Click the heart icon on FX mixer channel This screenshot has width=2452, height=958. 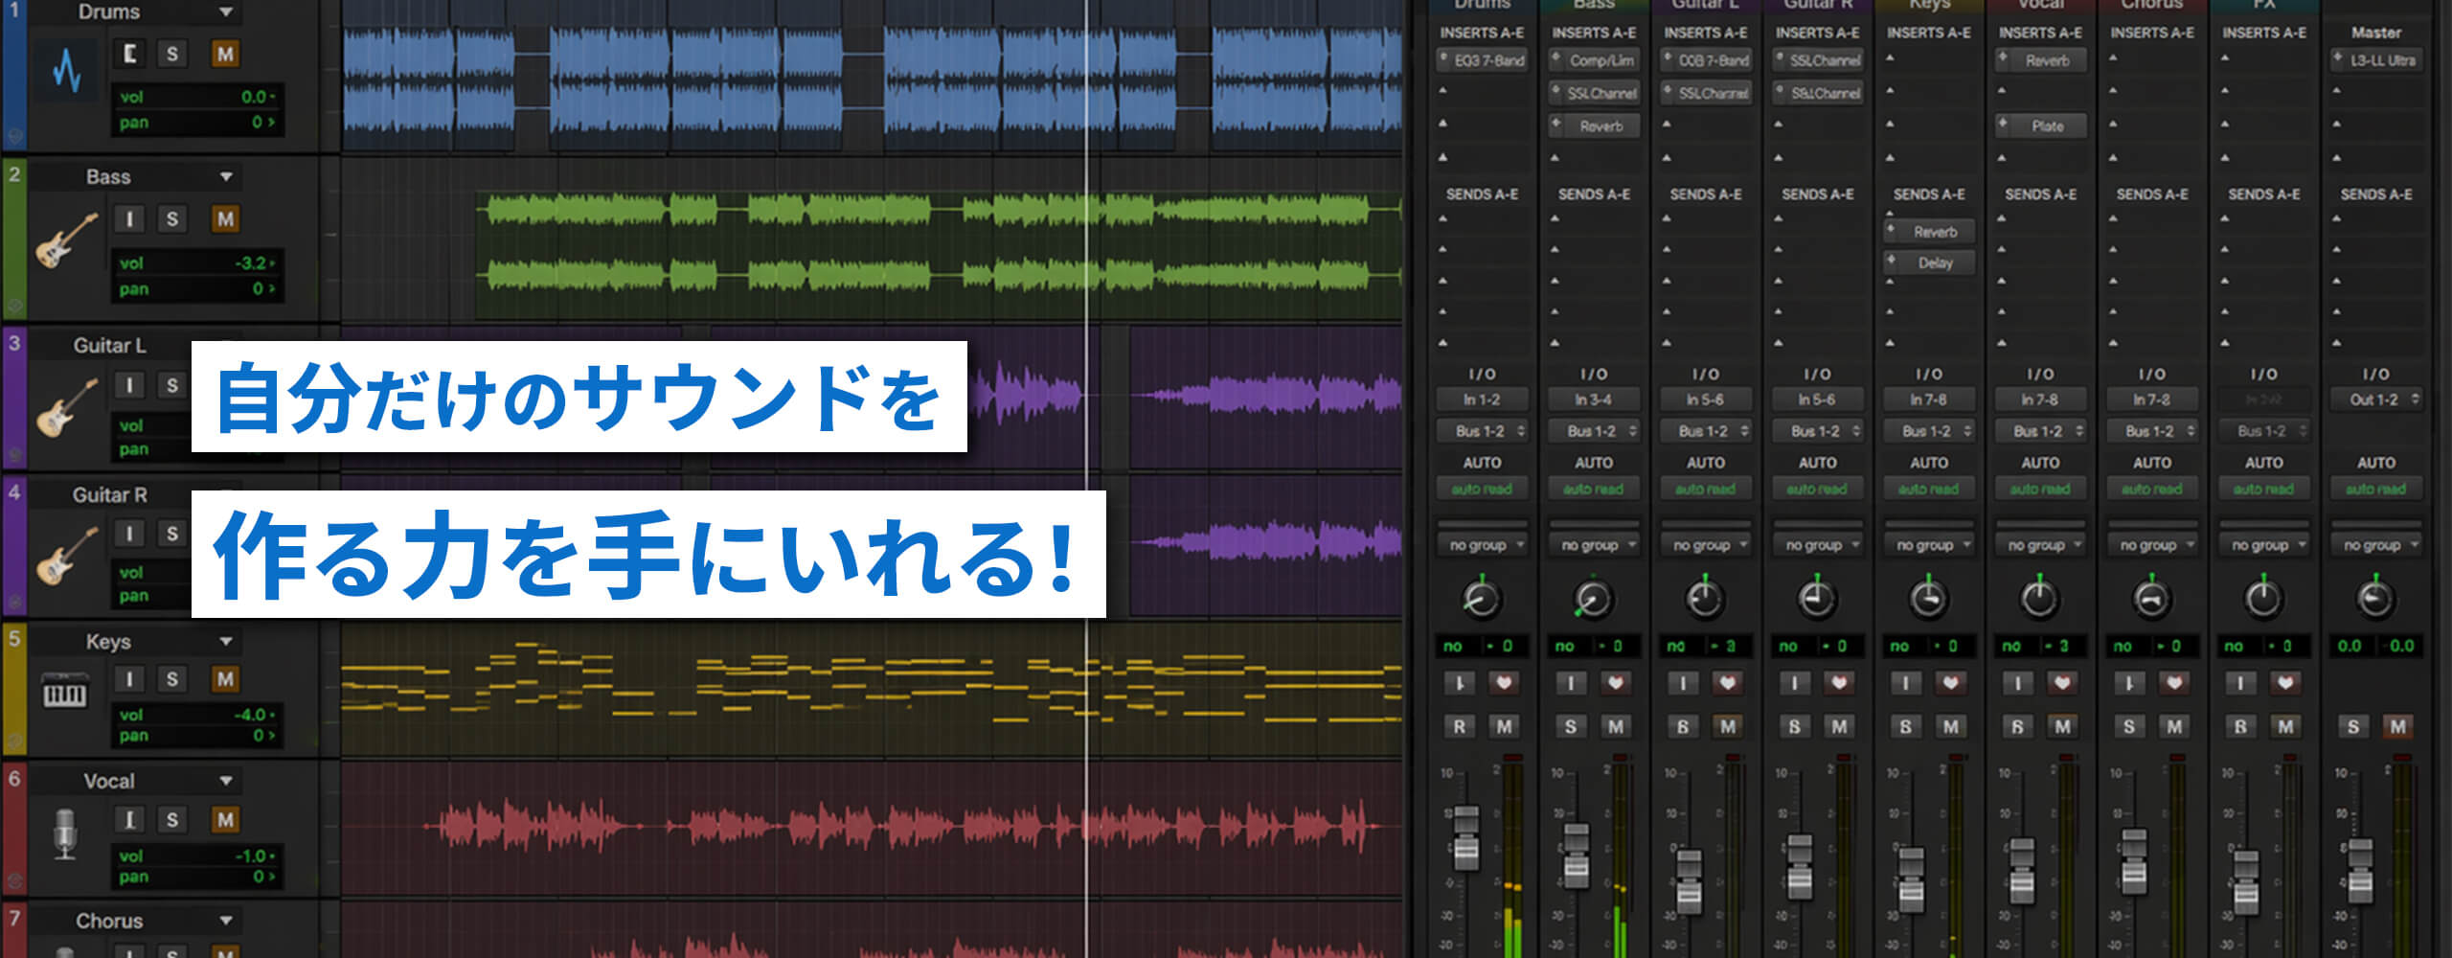(2285, 683)
